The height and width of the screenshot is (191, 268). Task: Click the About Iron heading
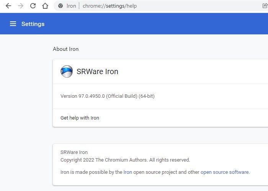point(65,49)
